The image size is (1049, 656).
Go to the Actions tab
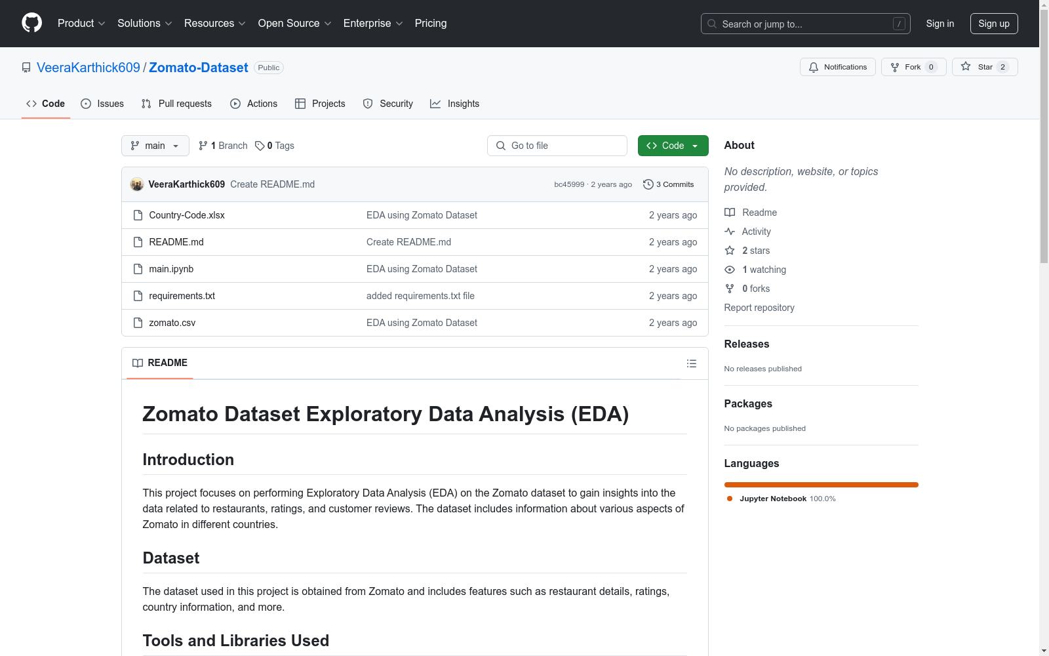pos(254,104)
